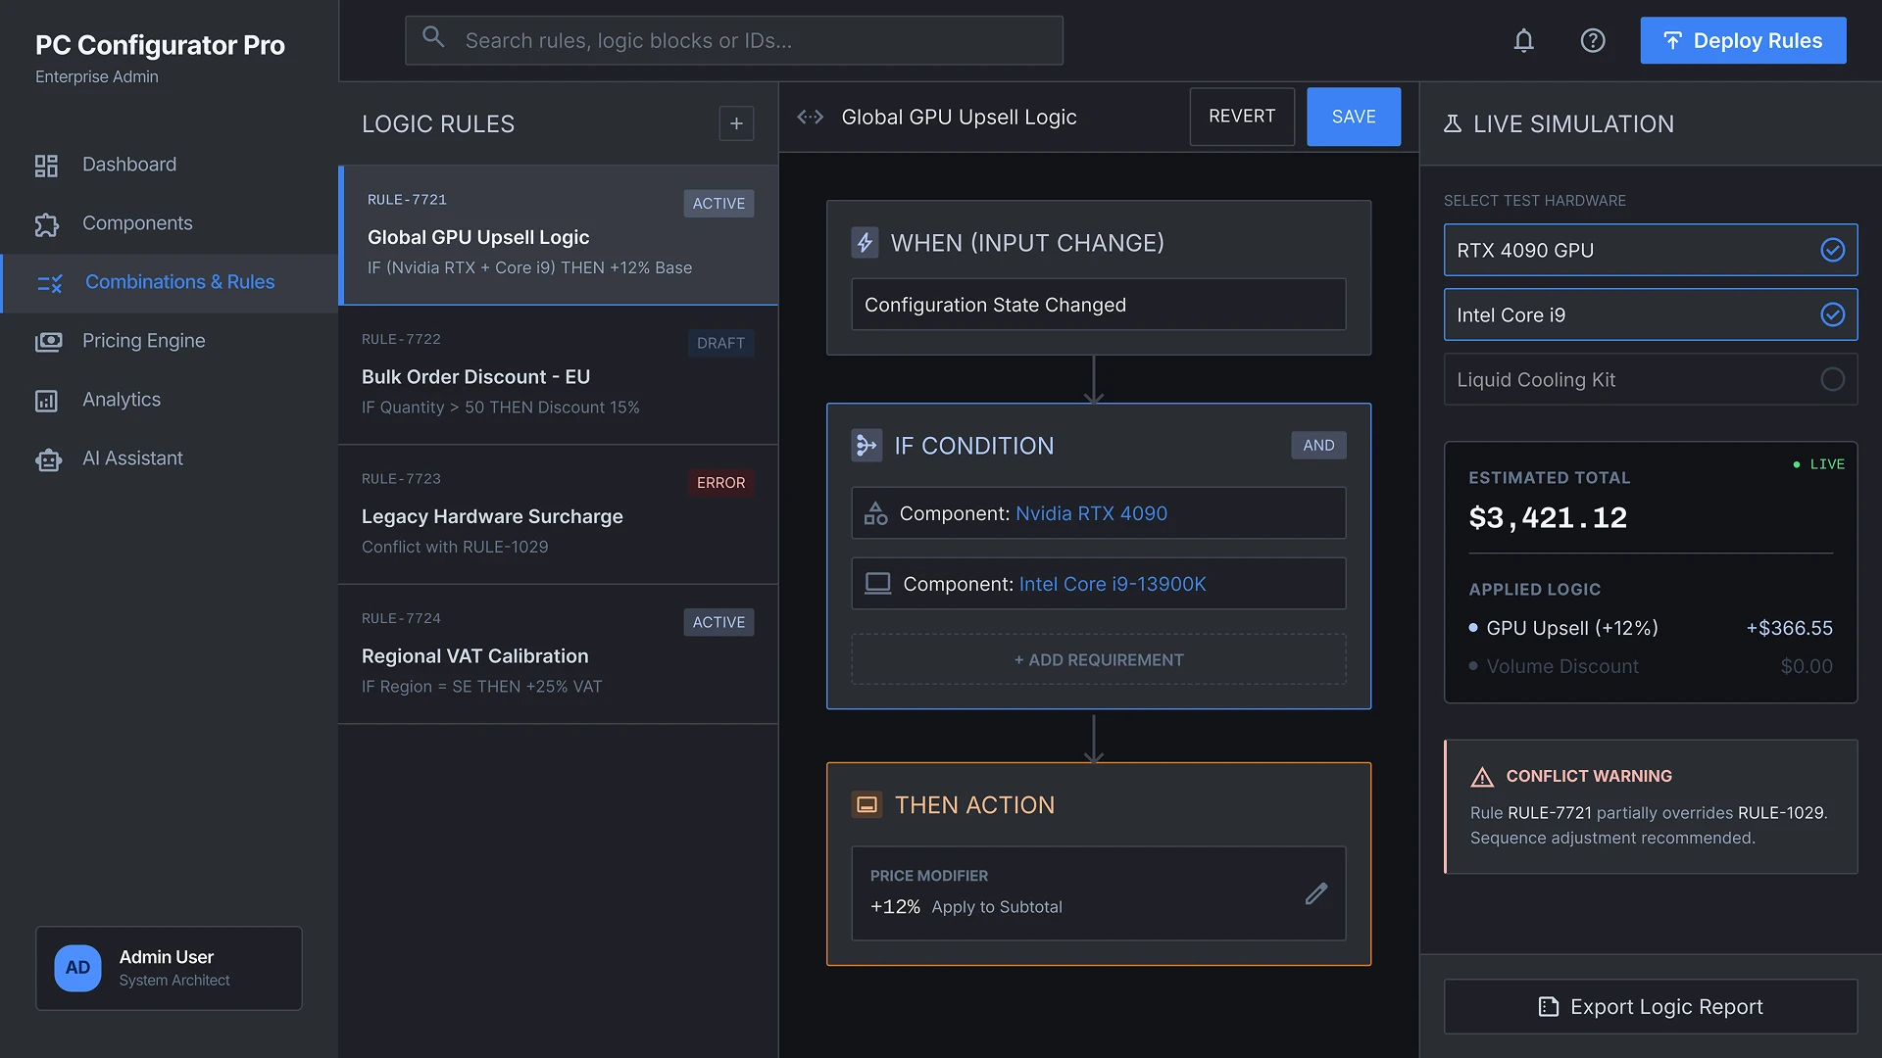
Task: Click the IF CONDITION branch icon
Action: pyautogui.click(x=867, y=446)
